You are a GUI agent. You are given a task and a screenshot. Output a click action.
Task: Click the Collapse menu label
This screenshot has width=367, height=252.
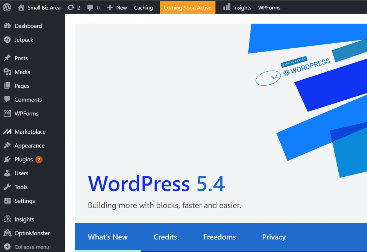tap(32, 247)
